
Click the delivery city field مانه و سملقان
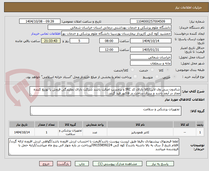point(151,63)
